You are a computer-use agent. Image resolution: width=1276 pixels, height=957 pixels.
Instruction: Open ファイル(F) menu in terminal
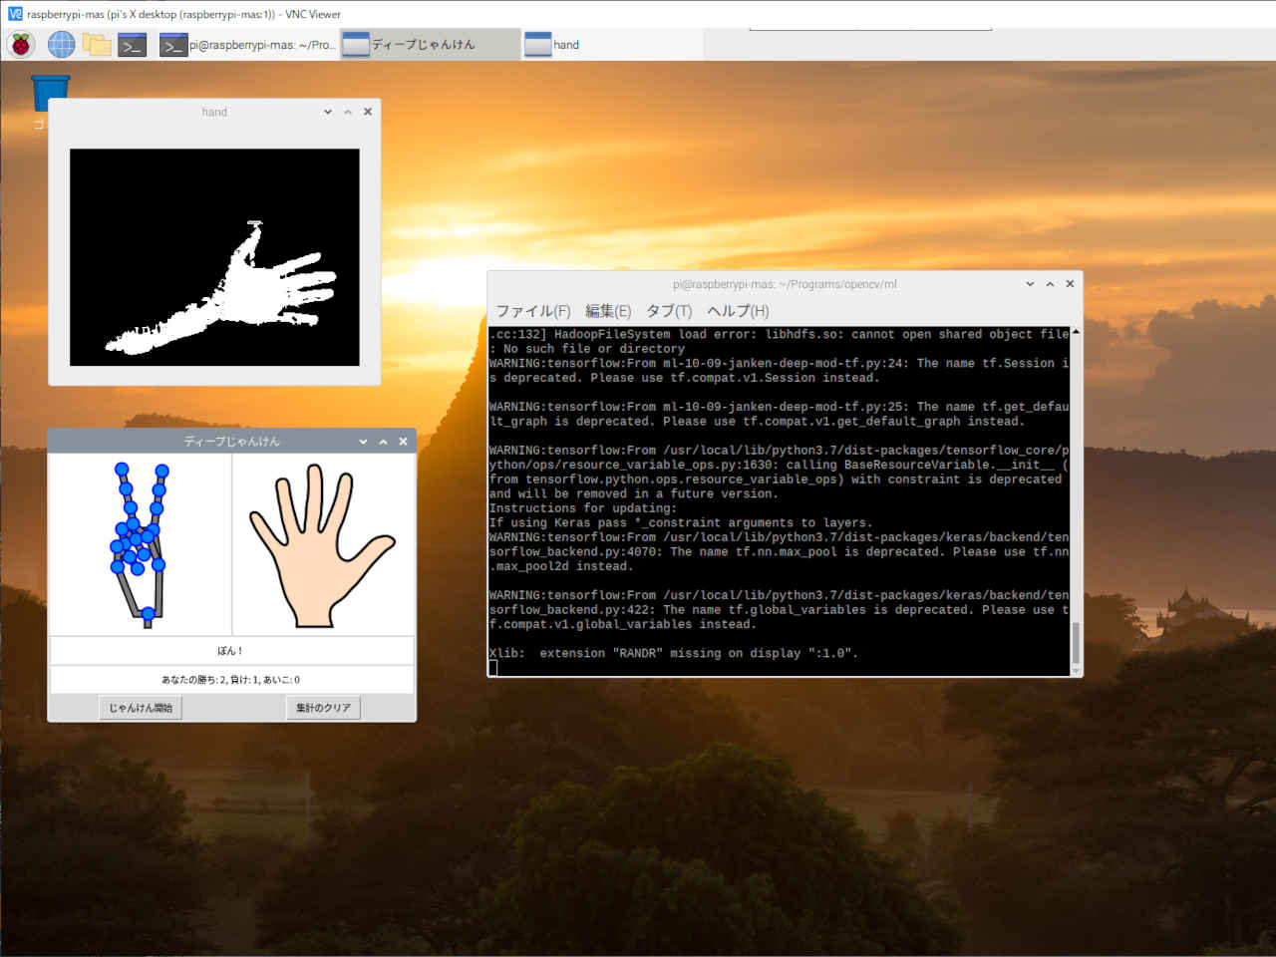click(533, 311)
